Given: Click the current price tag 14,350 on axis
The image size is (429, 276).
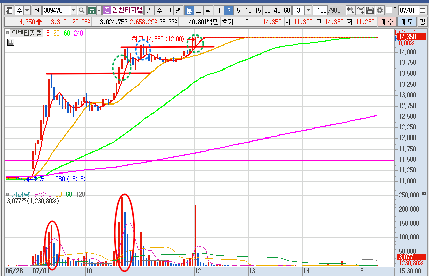Looking at the screenshot, I should 411,37.
